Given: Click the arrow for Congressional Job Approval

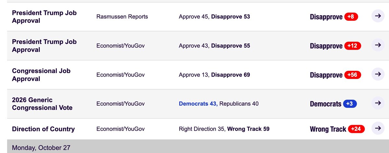Looking at the screenshot, I should [378, 74].
